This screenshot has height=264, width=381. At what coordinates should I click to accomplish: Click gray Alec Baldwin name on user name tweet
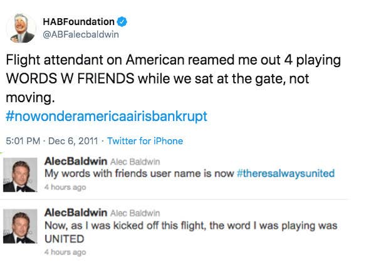135,162
